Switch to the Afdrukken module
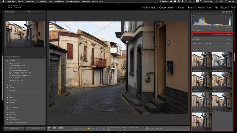This screenshot has width=237, height=133. [221, 7]
